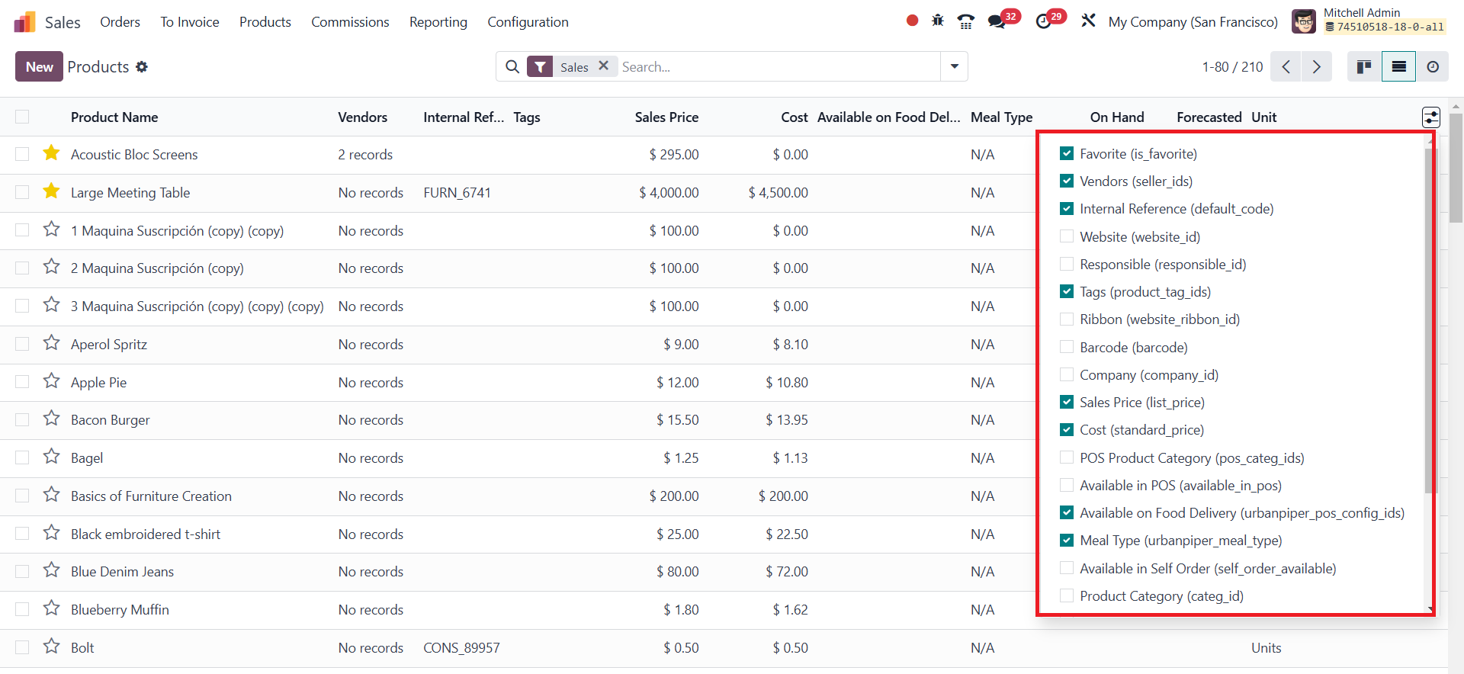Sort by Meal Type column header

click(x=1001, y=117)
